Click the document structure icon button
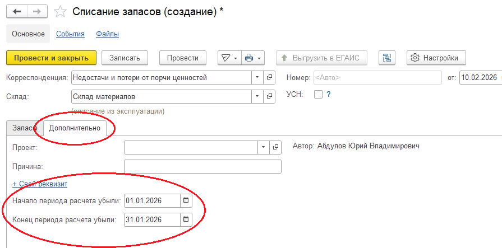This screenshot has width=502, height=248. click(387, 58)
